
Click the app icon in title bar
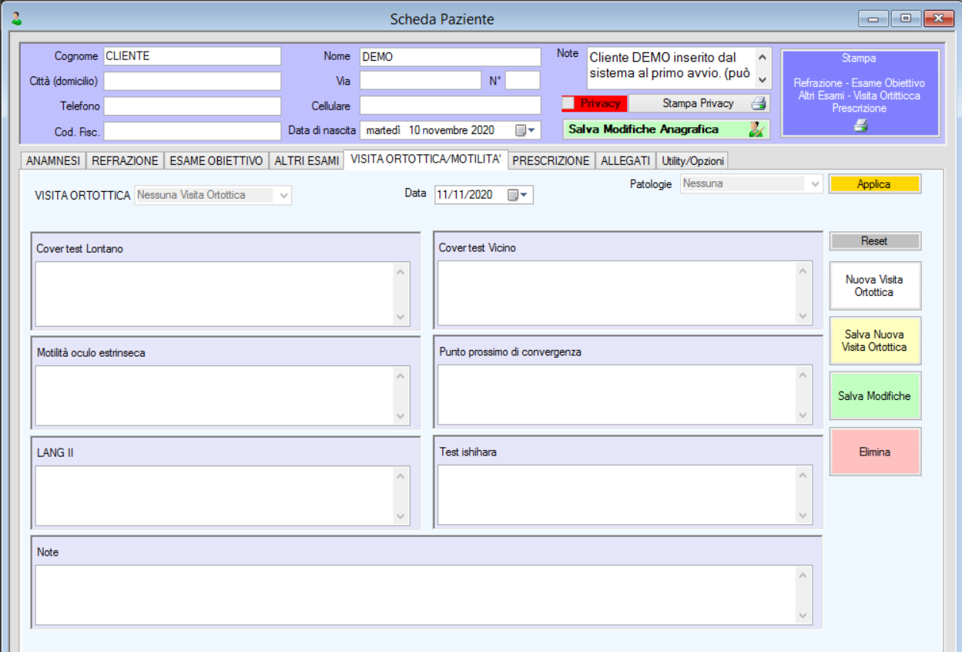(x=17, y=18)
